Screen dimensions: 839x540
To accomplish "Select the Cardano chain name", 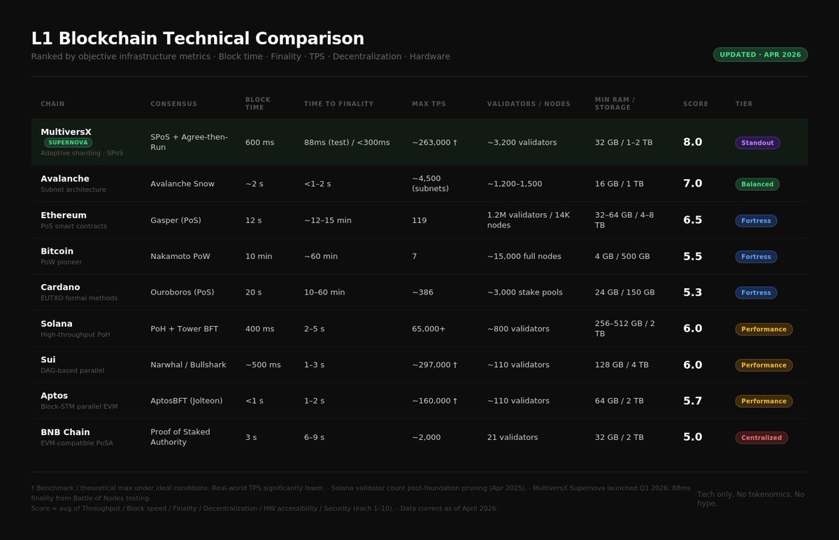I will [x=60, y=287].
